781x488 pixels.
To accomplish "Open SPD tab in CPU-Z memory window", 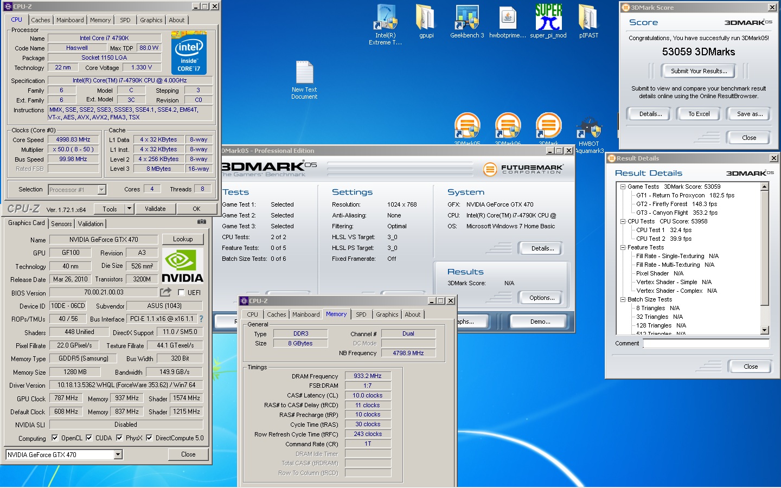I will 361,314.
